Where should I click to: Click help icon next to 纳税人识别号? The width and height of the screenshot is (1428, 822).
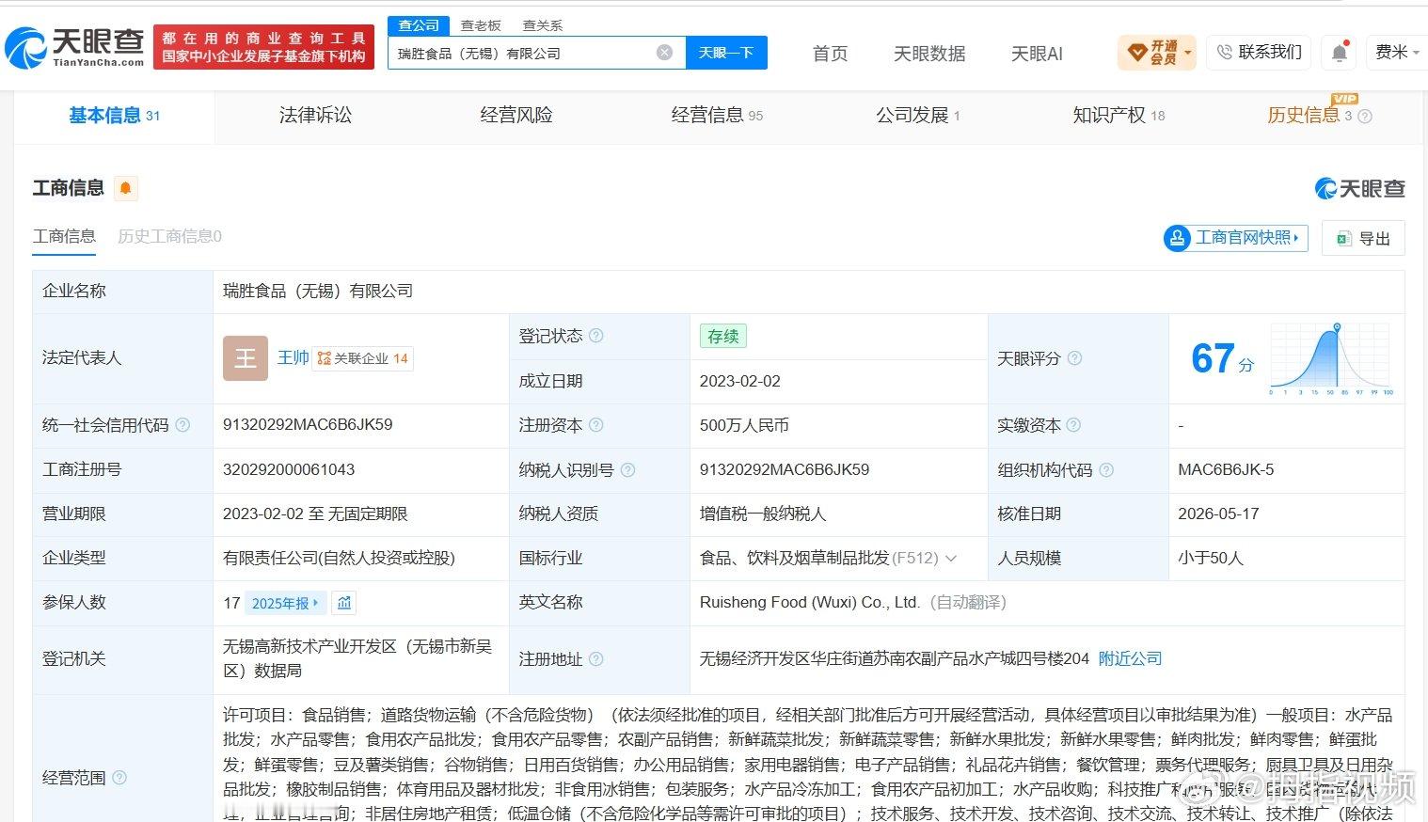(x=627, y=469)
